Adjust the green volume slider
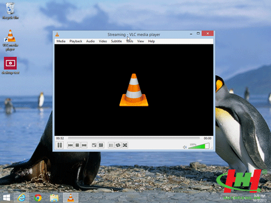The width and height of the screenshot is (271, 203). pyautogui.click(x=198, y=146)
